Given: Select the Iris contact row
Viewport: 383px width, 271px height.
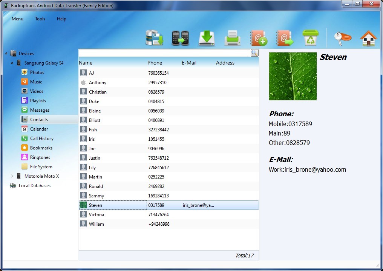Looking at the screenshot, I should click(169, 139).
